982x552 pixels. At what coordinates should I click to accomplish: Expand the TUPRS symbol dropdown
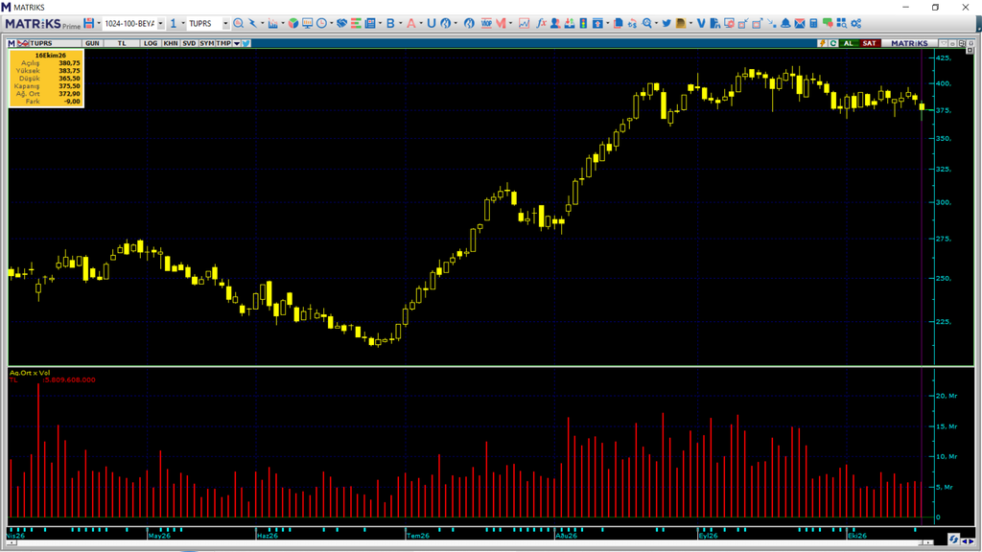(225, 23)
